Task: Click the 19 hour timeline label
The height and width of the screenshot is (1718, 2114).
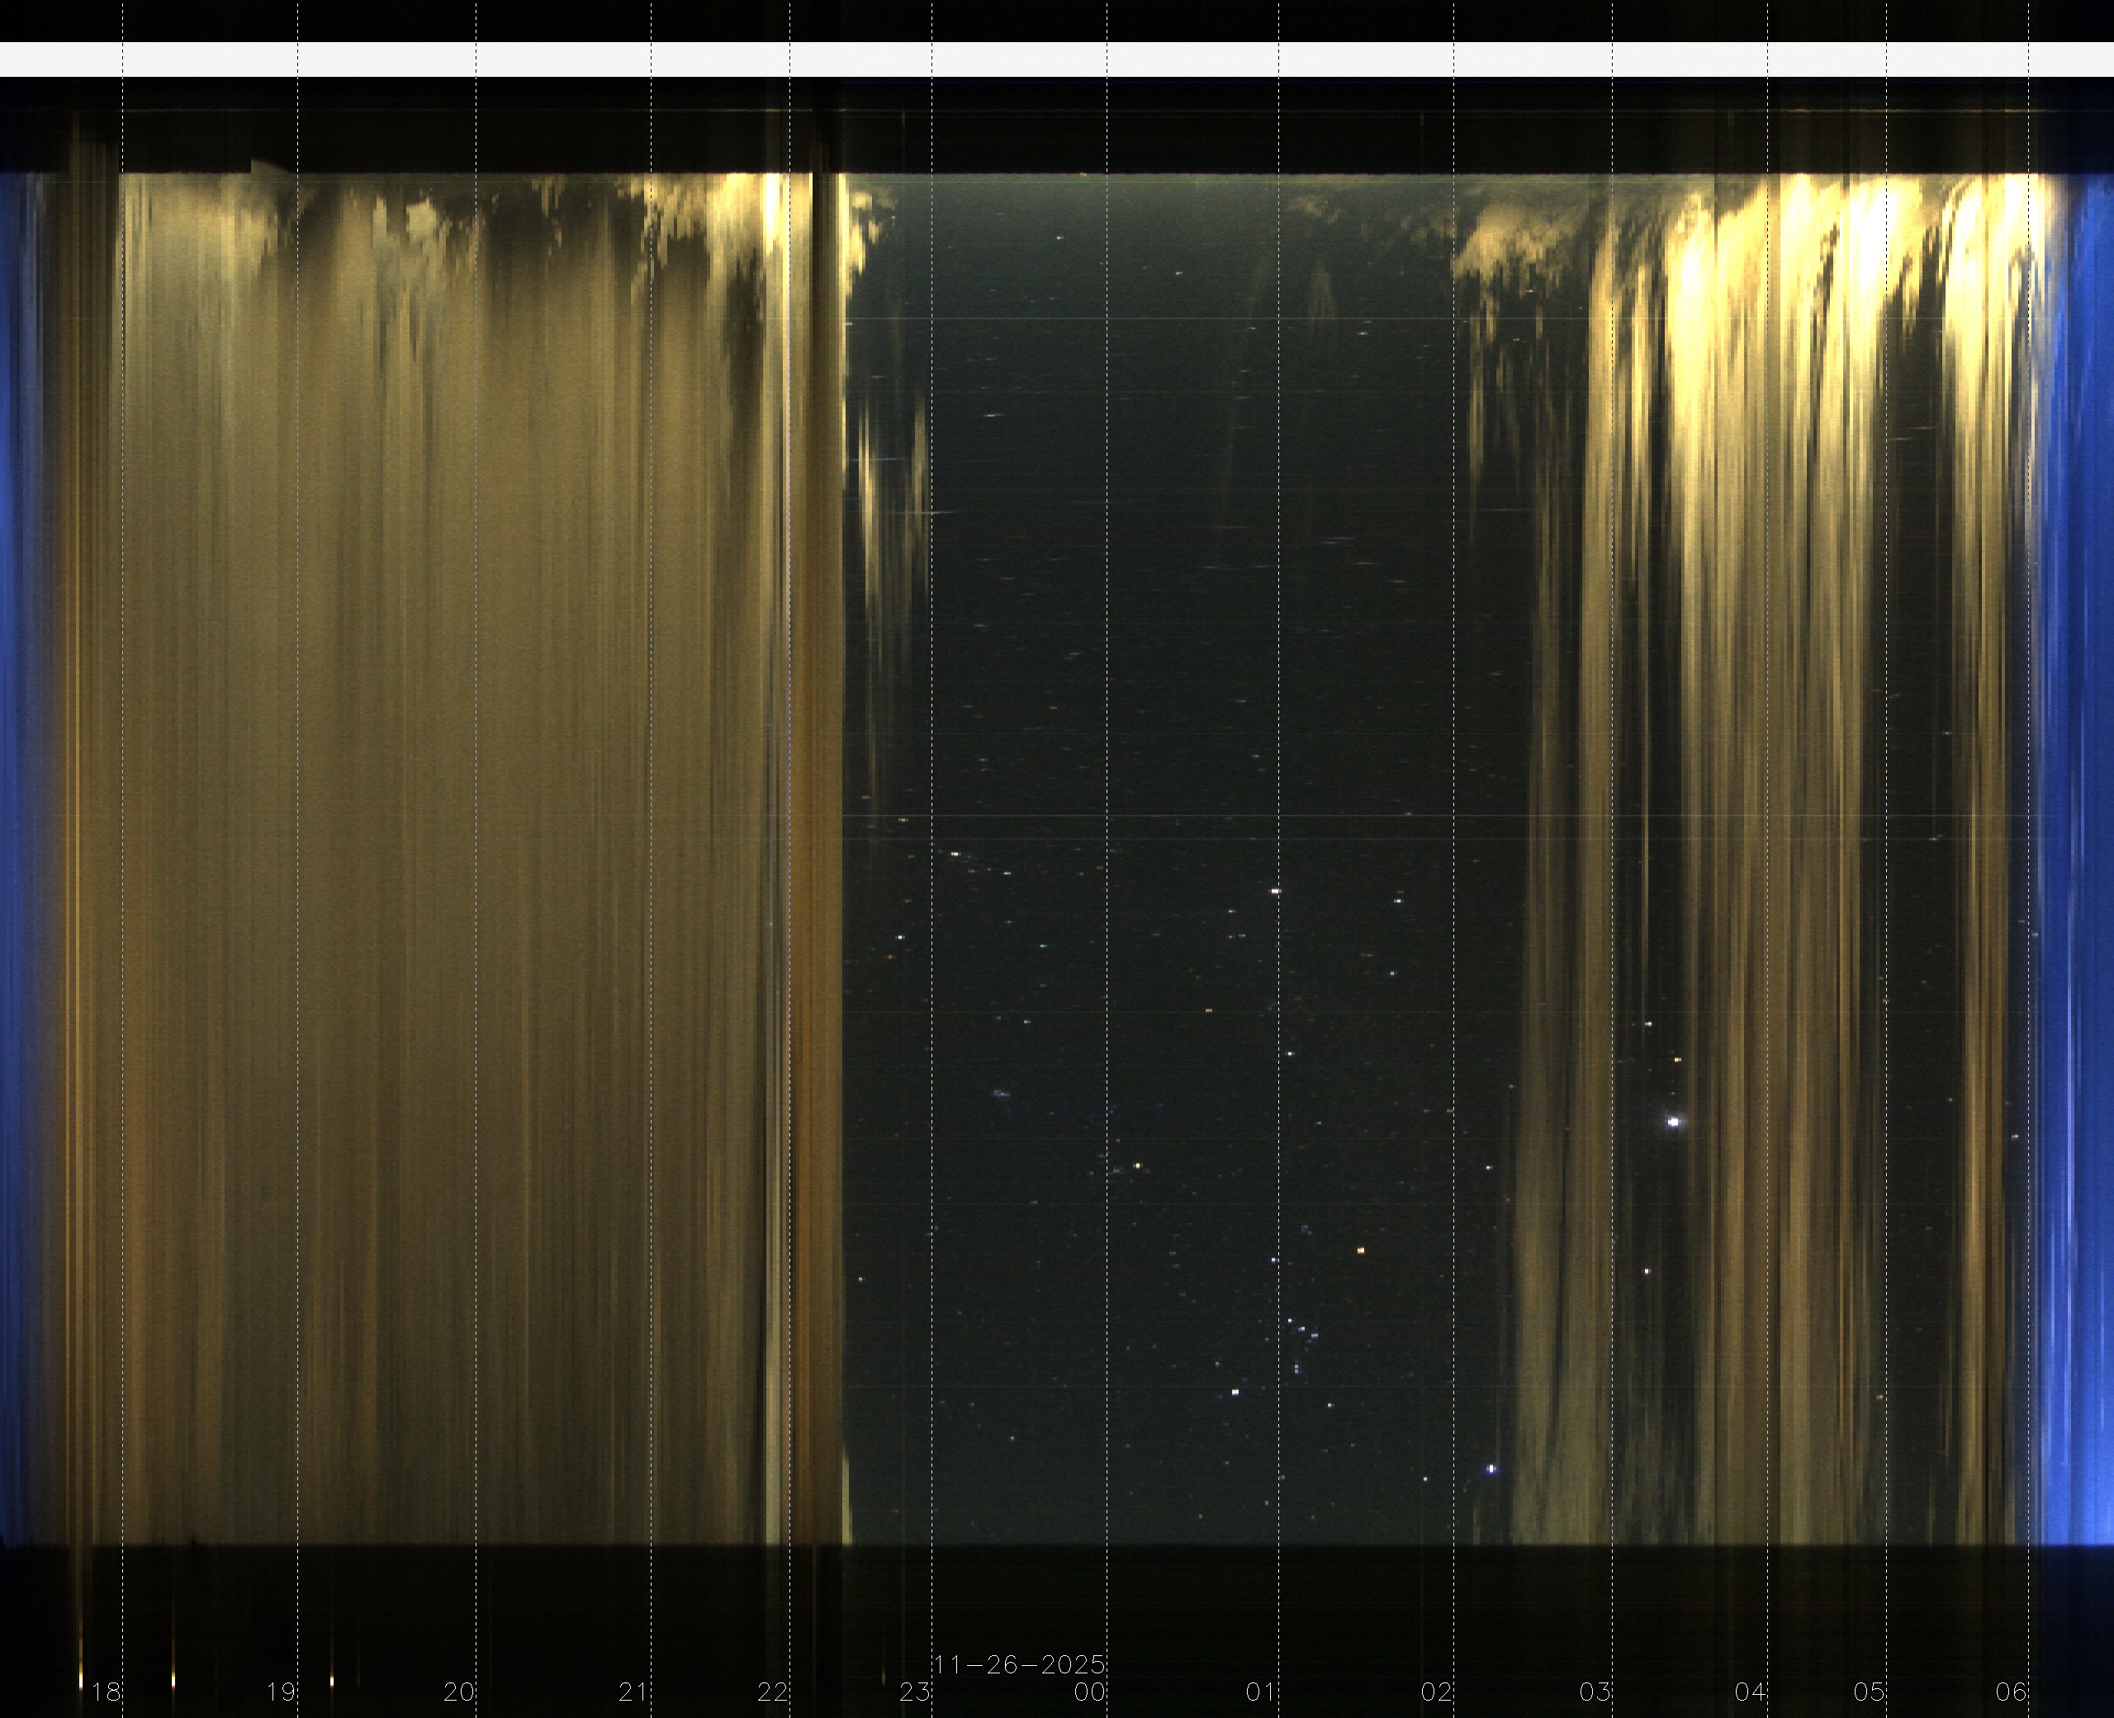Action: pos(281,1692)
